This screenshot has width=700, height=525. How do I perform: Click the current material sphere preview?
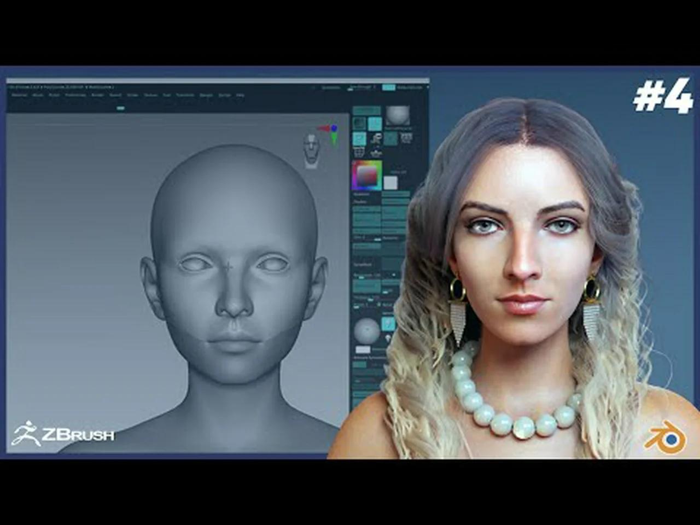point(397,116)
